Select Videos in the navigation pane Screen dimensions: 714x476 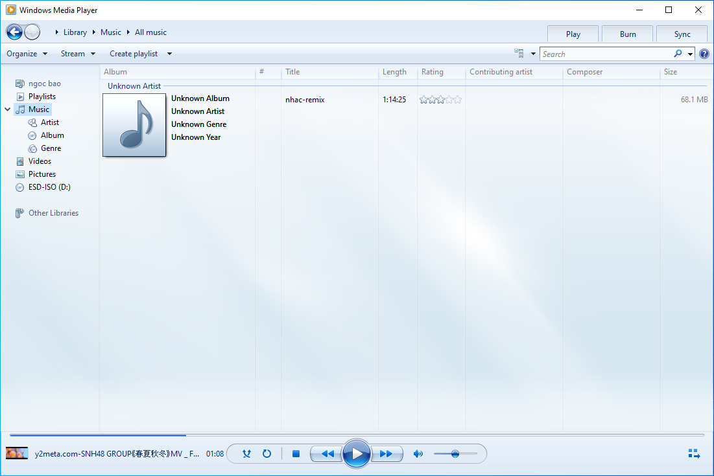40,161
